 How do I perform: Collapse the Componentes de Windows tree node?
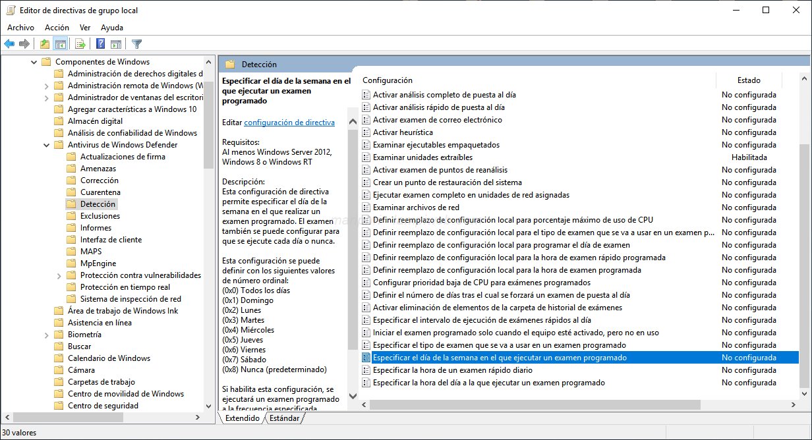tap(34, 62)
